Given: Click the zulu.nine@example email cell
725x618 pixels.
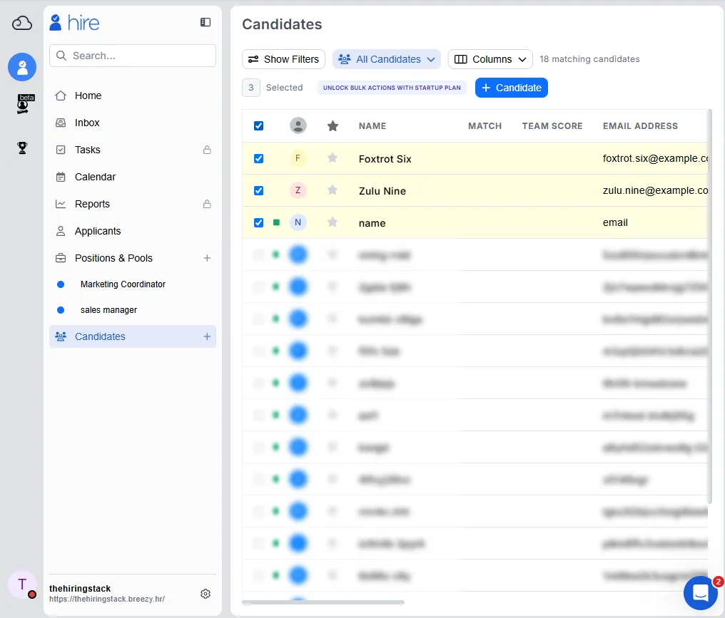Looking at the screenshot, I should [x=655, y=190].
